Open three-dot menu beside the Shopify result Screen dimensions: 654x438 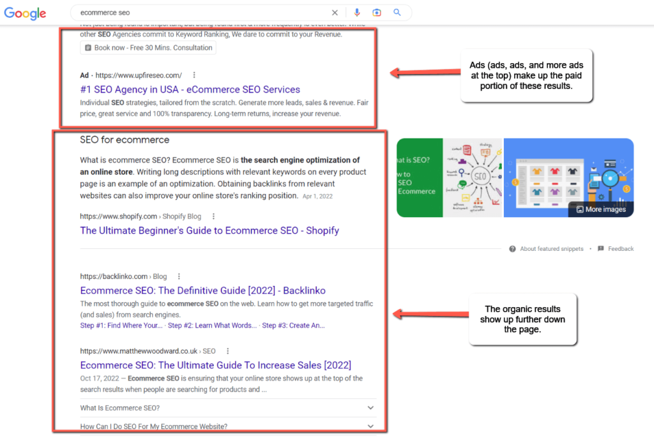213,216
